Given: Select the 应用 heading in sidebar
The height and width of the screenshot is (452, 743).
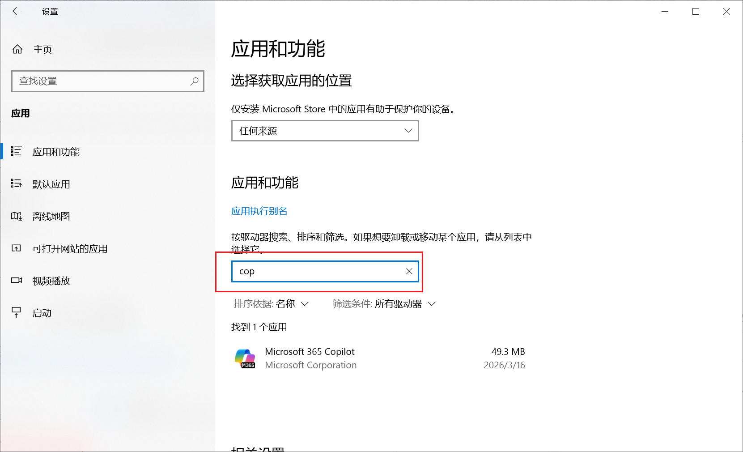Looking at the screenshot, I should pos(19,113).
